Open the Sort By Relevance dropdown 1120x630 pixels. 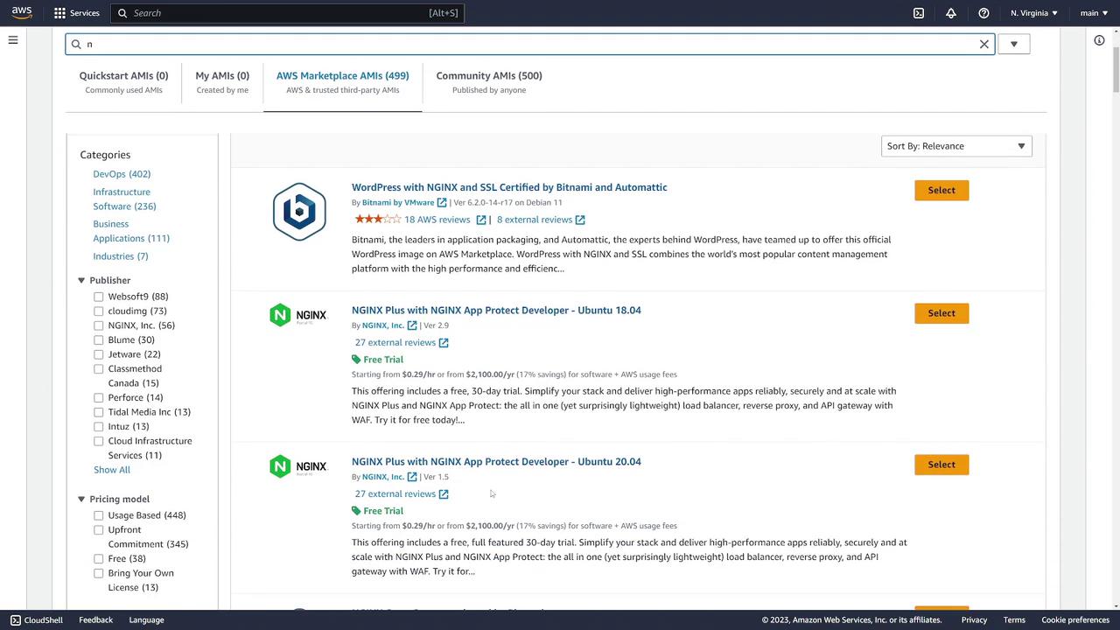tap(956, 146)
